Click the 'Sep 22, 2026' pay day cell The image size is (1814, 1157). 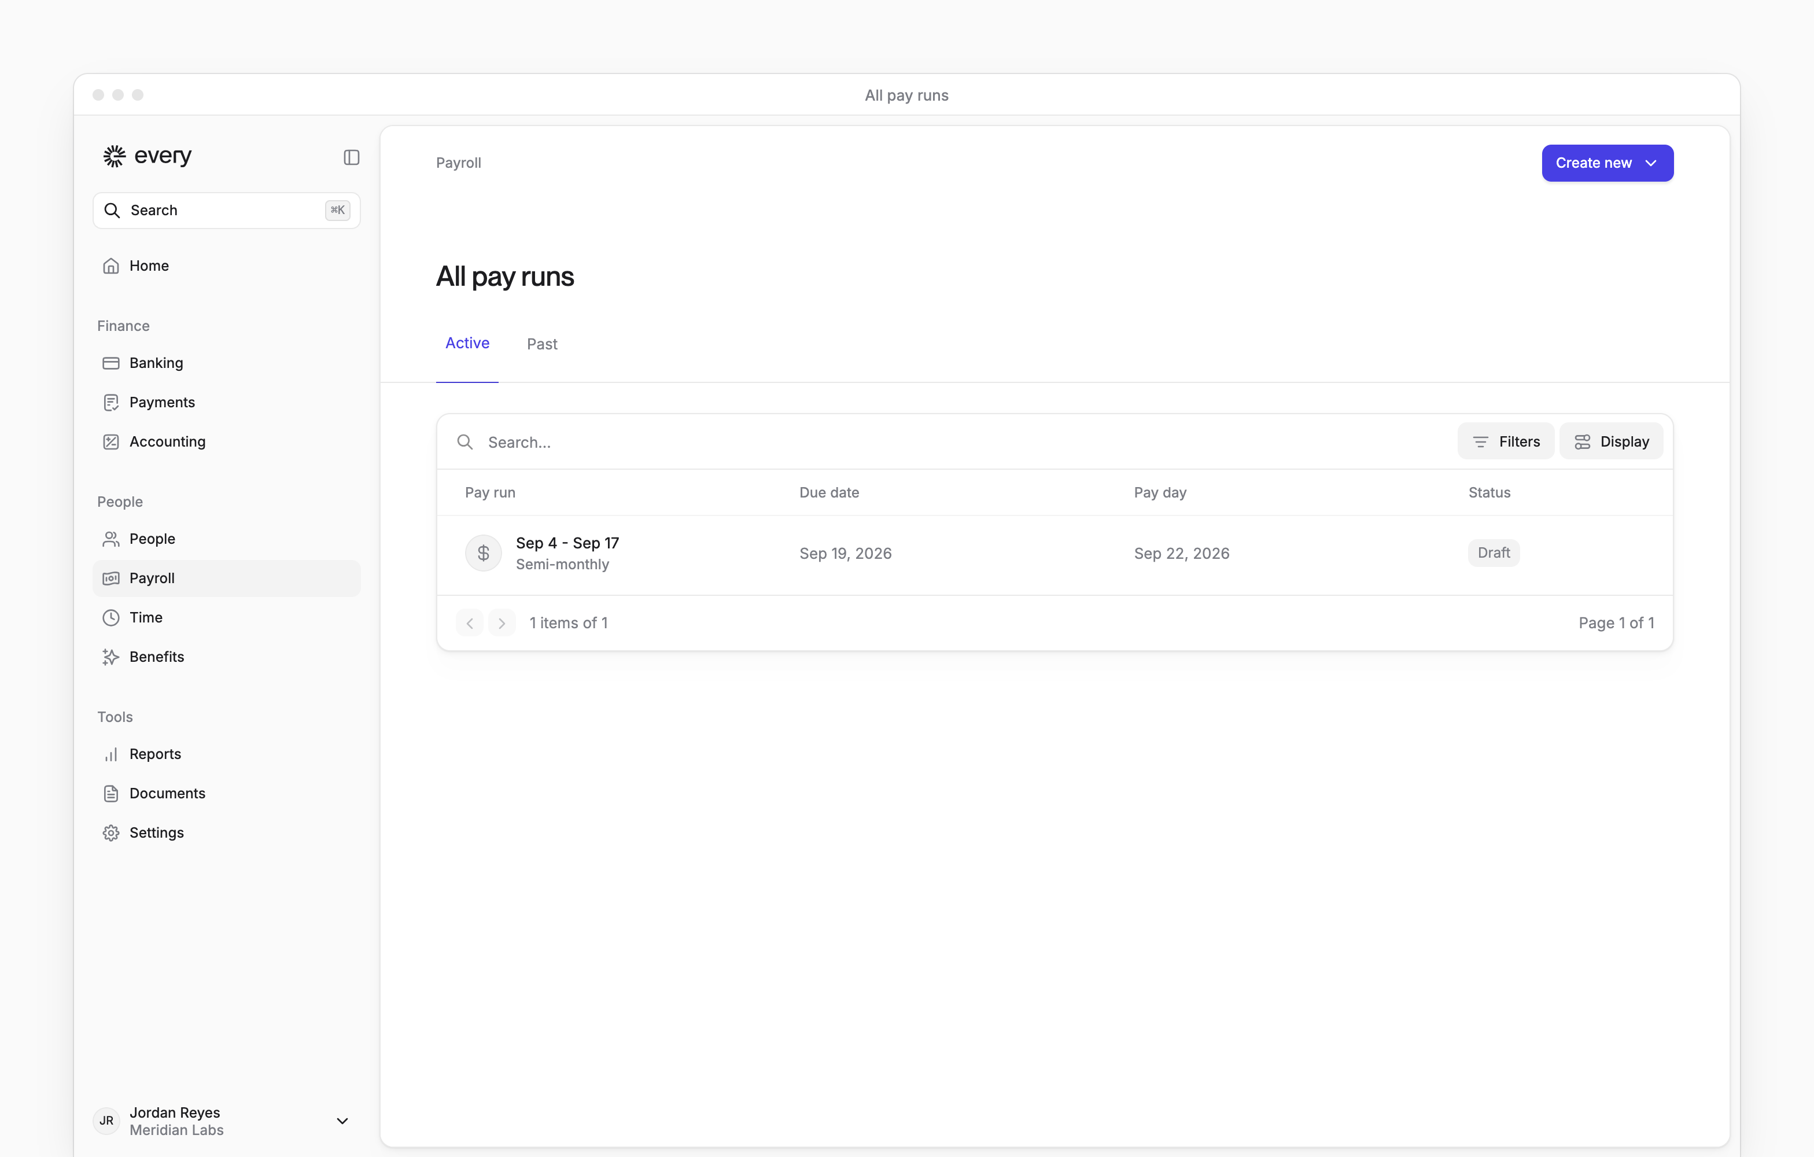tap(1182, 554)
